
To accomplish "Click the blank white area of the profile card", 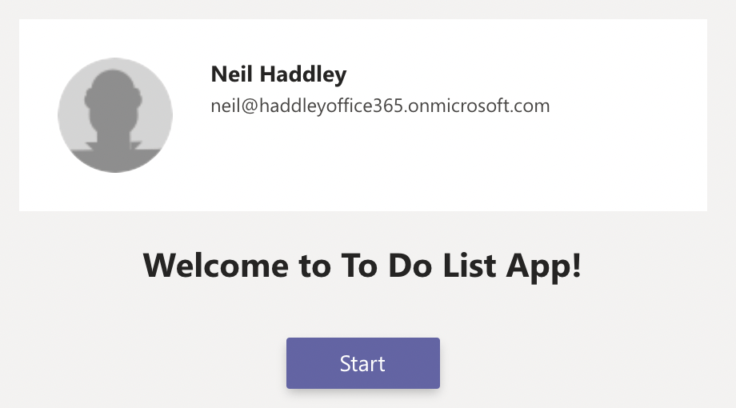I will point(520,168).
